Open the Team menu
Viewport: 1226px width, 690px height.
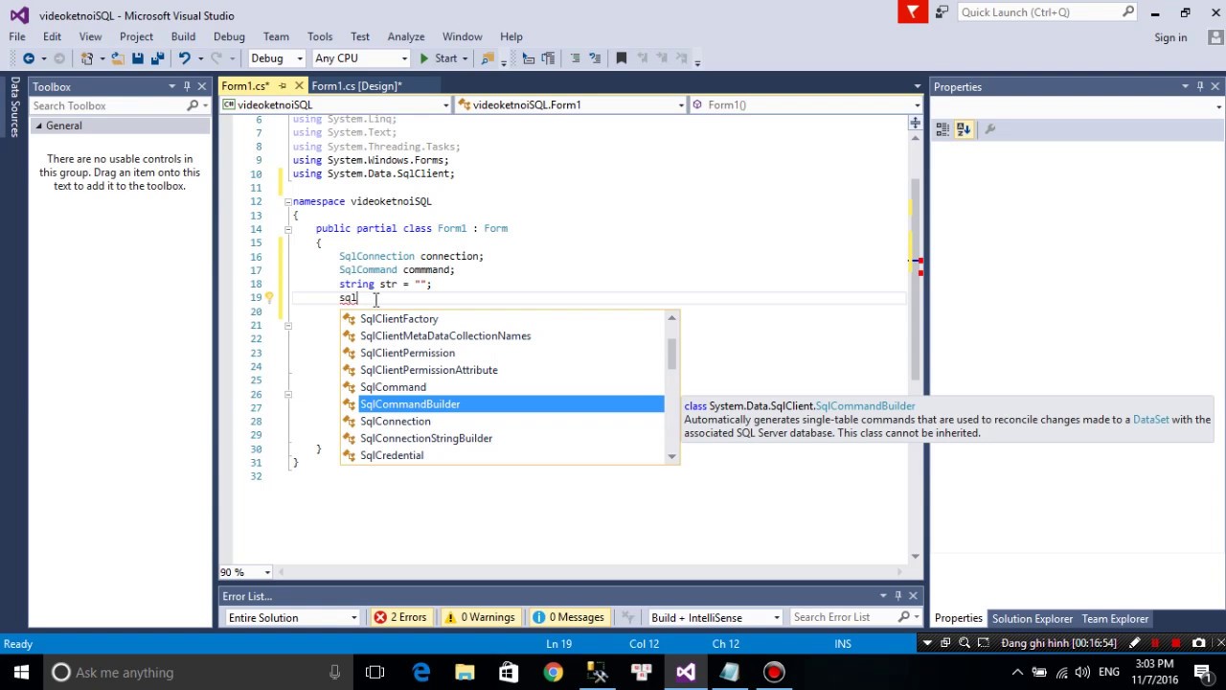276,36
